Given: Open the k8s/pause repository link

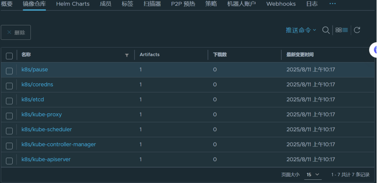Looking at the screenshot, I should point(35,70).
